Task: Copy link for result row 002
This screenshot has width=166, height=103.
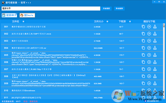Action: point(143,34)
